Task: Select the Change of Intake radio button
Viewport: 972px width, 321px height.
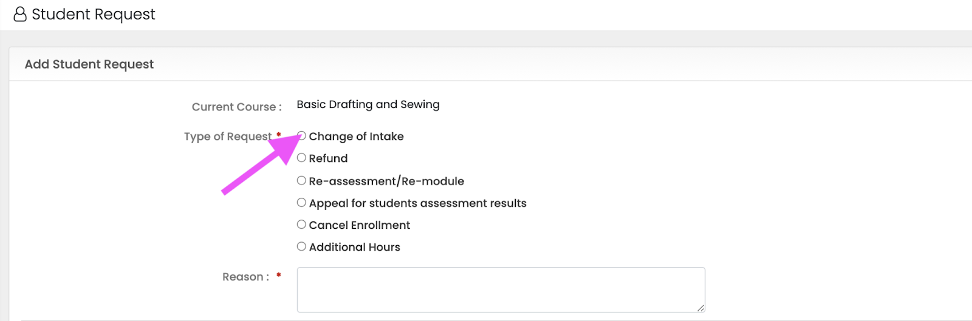Action: coord(302,136)
